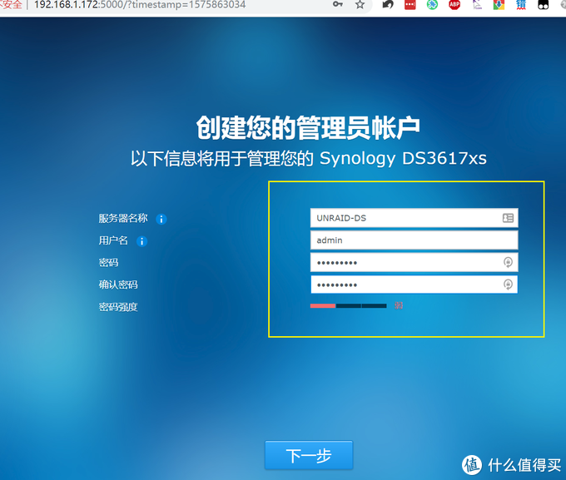Click the weak strength text beside the bar
The image size is (566, 480).
[399, 305]
